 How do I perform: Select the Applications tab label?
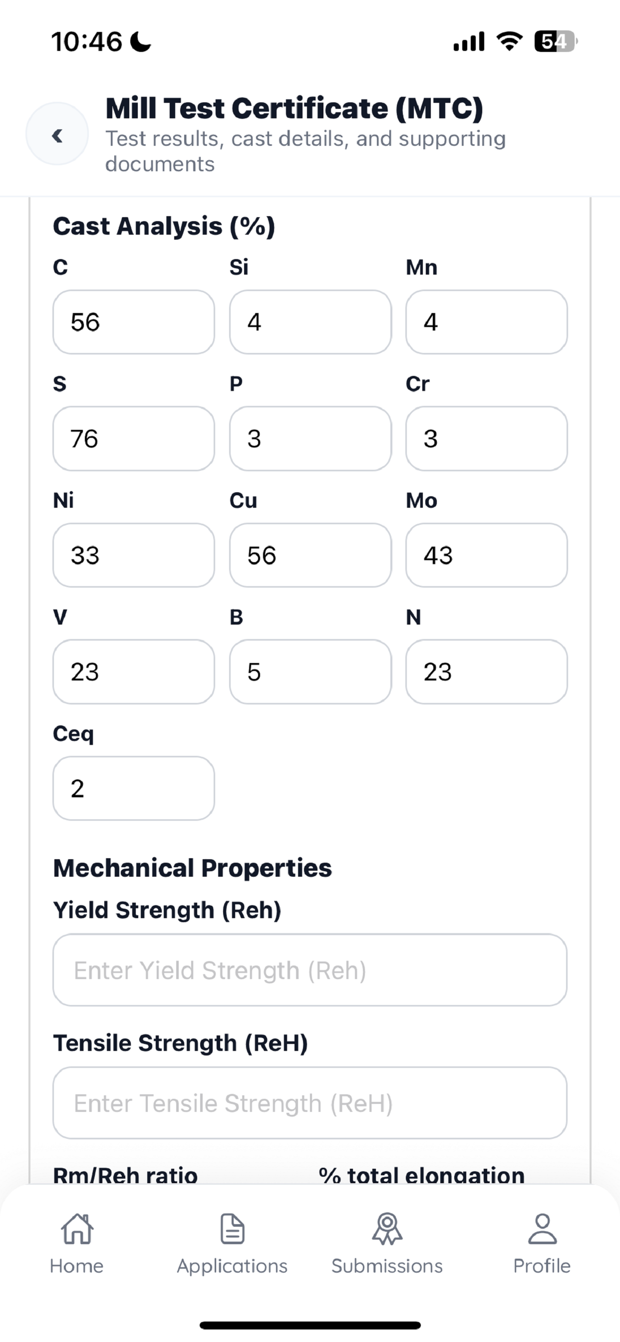[x=232, y=1266]
